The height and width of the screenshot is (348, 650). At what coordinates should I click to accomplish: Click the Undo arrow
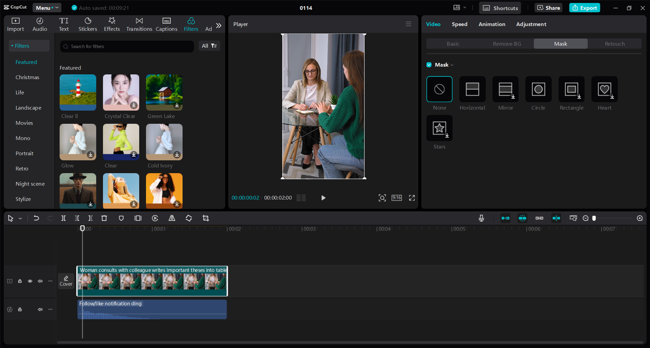36,218
